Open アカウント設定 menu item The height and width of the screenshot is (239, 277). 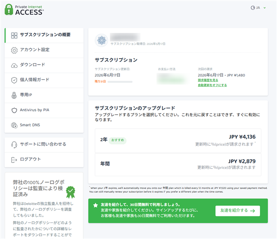point(44,50)
